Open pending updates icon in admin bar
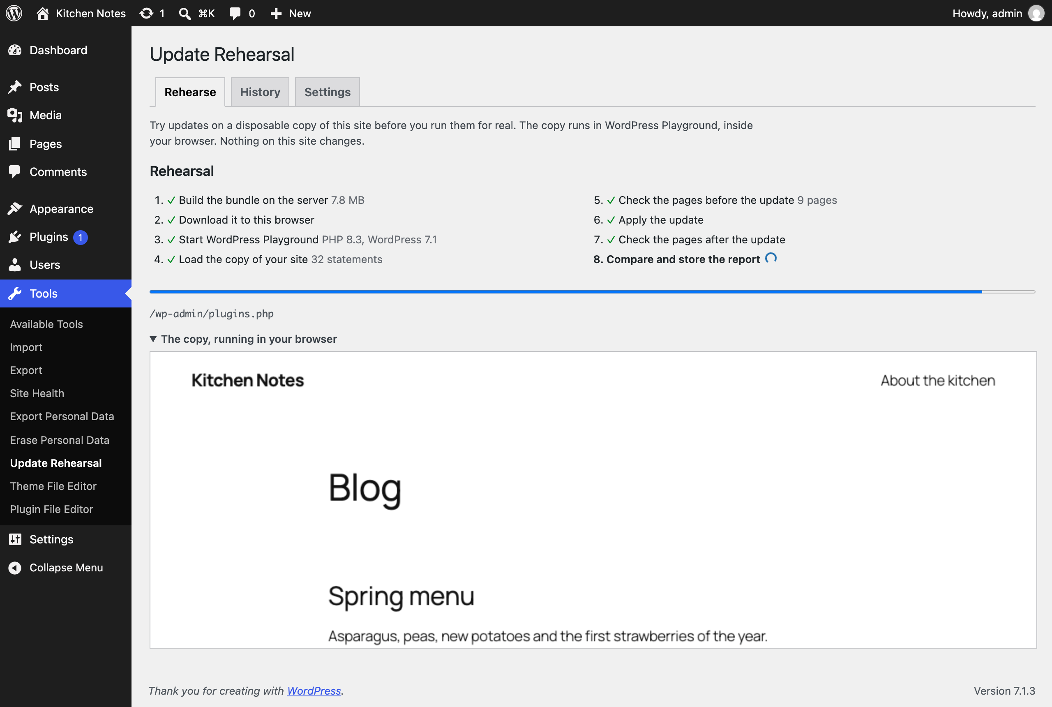 coord(146,13)
